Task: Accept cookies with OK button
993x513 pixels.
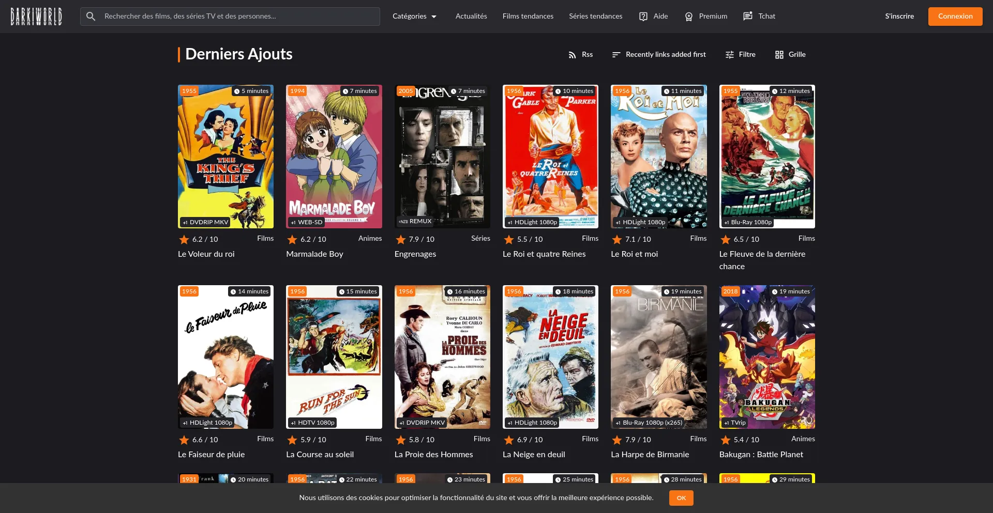Action: (x=681, y=498)
